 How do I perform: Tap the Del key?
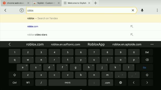[147, 52]
